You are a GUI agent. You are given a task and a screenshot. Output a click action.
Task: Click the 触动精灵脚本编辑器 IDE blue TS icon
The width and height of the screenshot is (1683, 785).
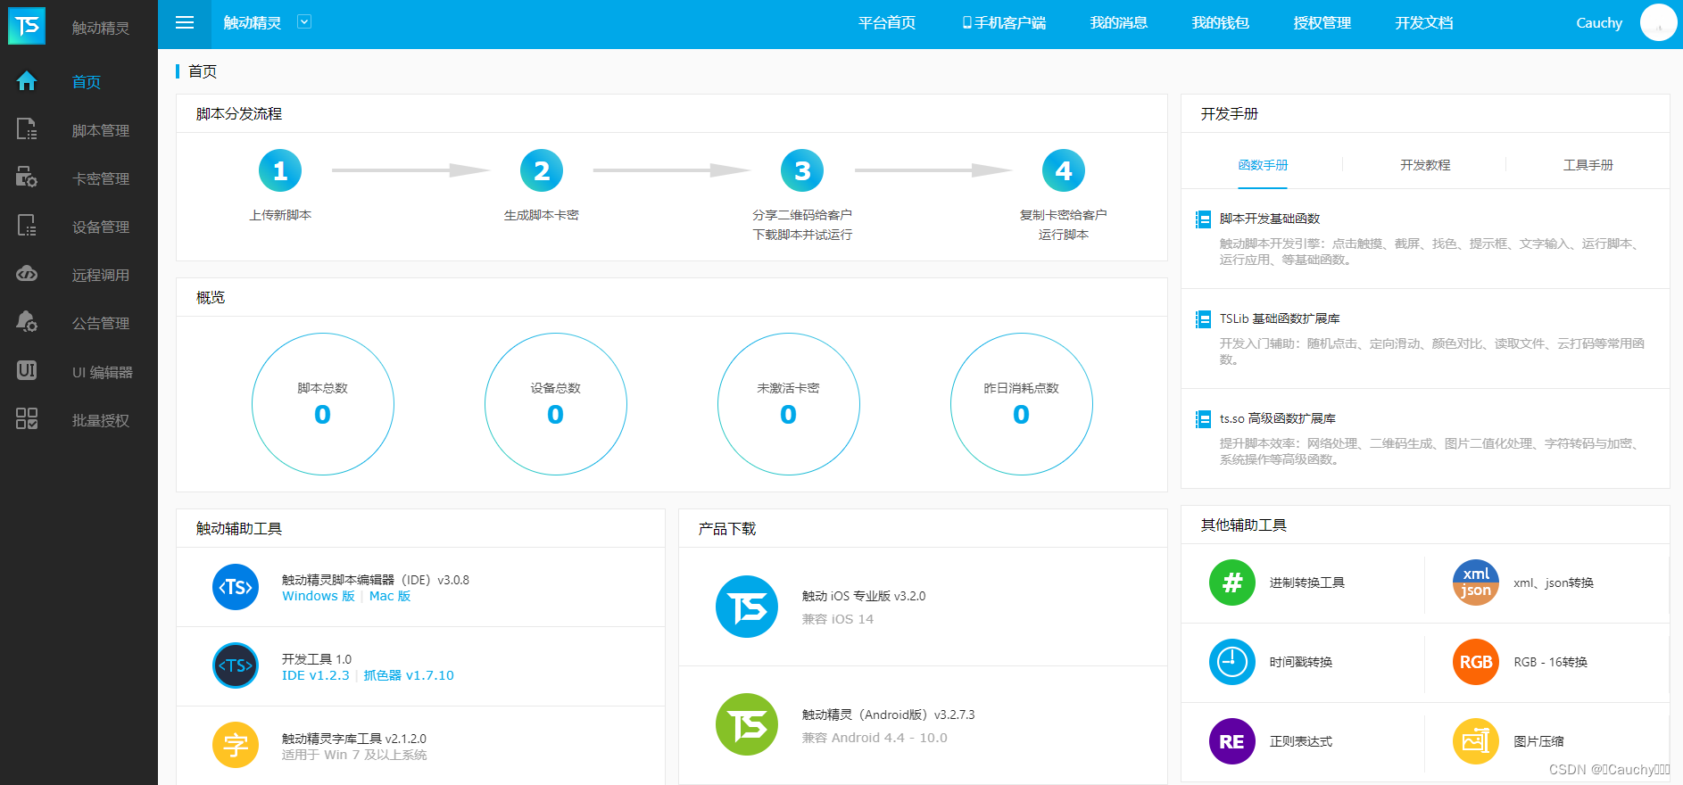coord(236,587)
